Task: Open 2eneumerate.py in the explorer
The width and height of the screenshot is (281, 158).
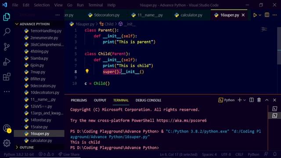Action: point(39,38)
